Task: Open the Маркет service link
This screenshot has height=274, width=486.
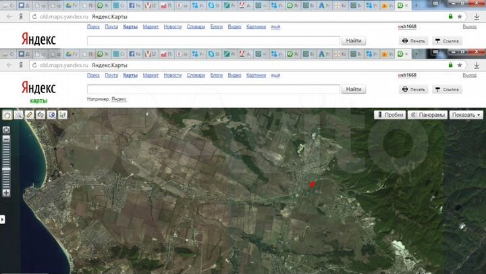Action: click(151, 76)
